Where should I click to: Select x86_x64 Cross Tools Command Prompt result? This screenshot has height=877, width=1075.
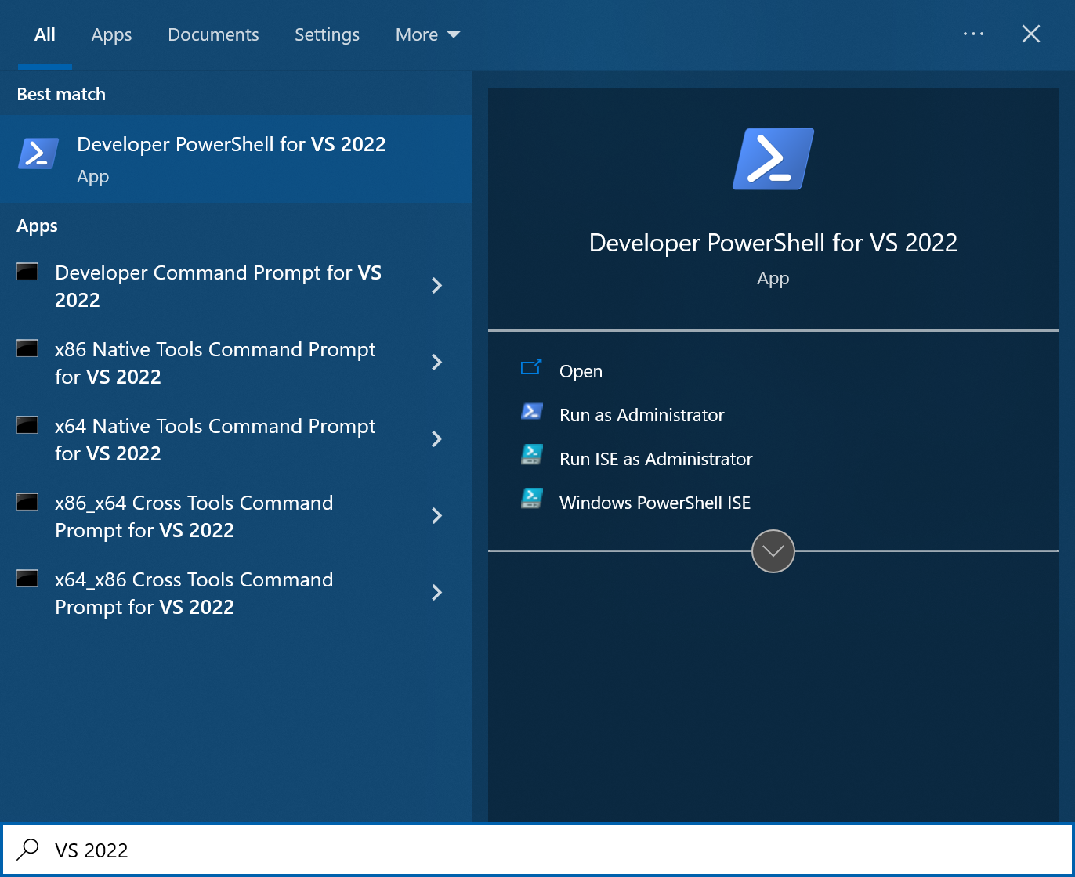pos(236,516)
